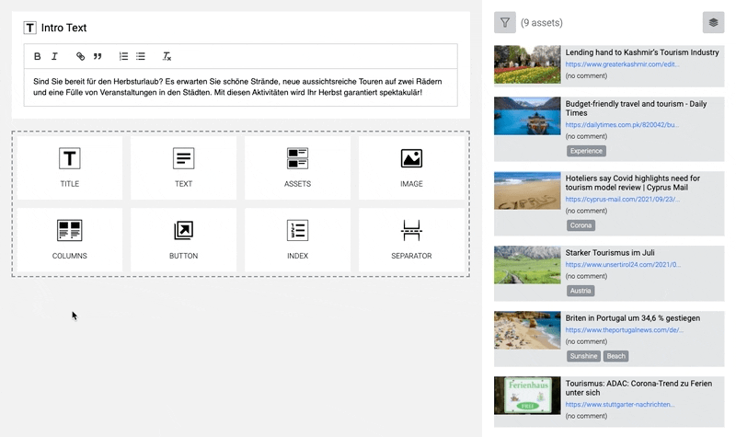Select the Corona tag
Screen dimensions: 736x437
(581, 225)
